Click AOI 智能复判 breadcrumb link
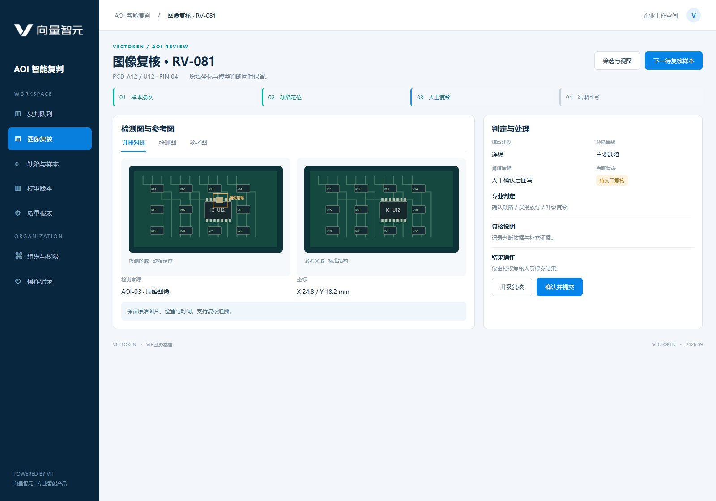The image size is (716, 501). click(x=132, y=16)
